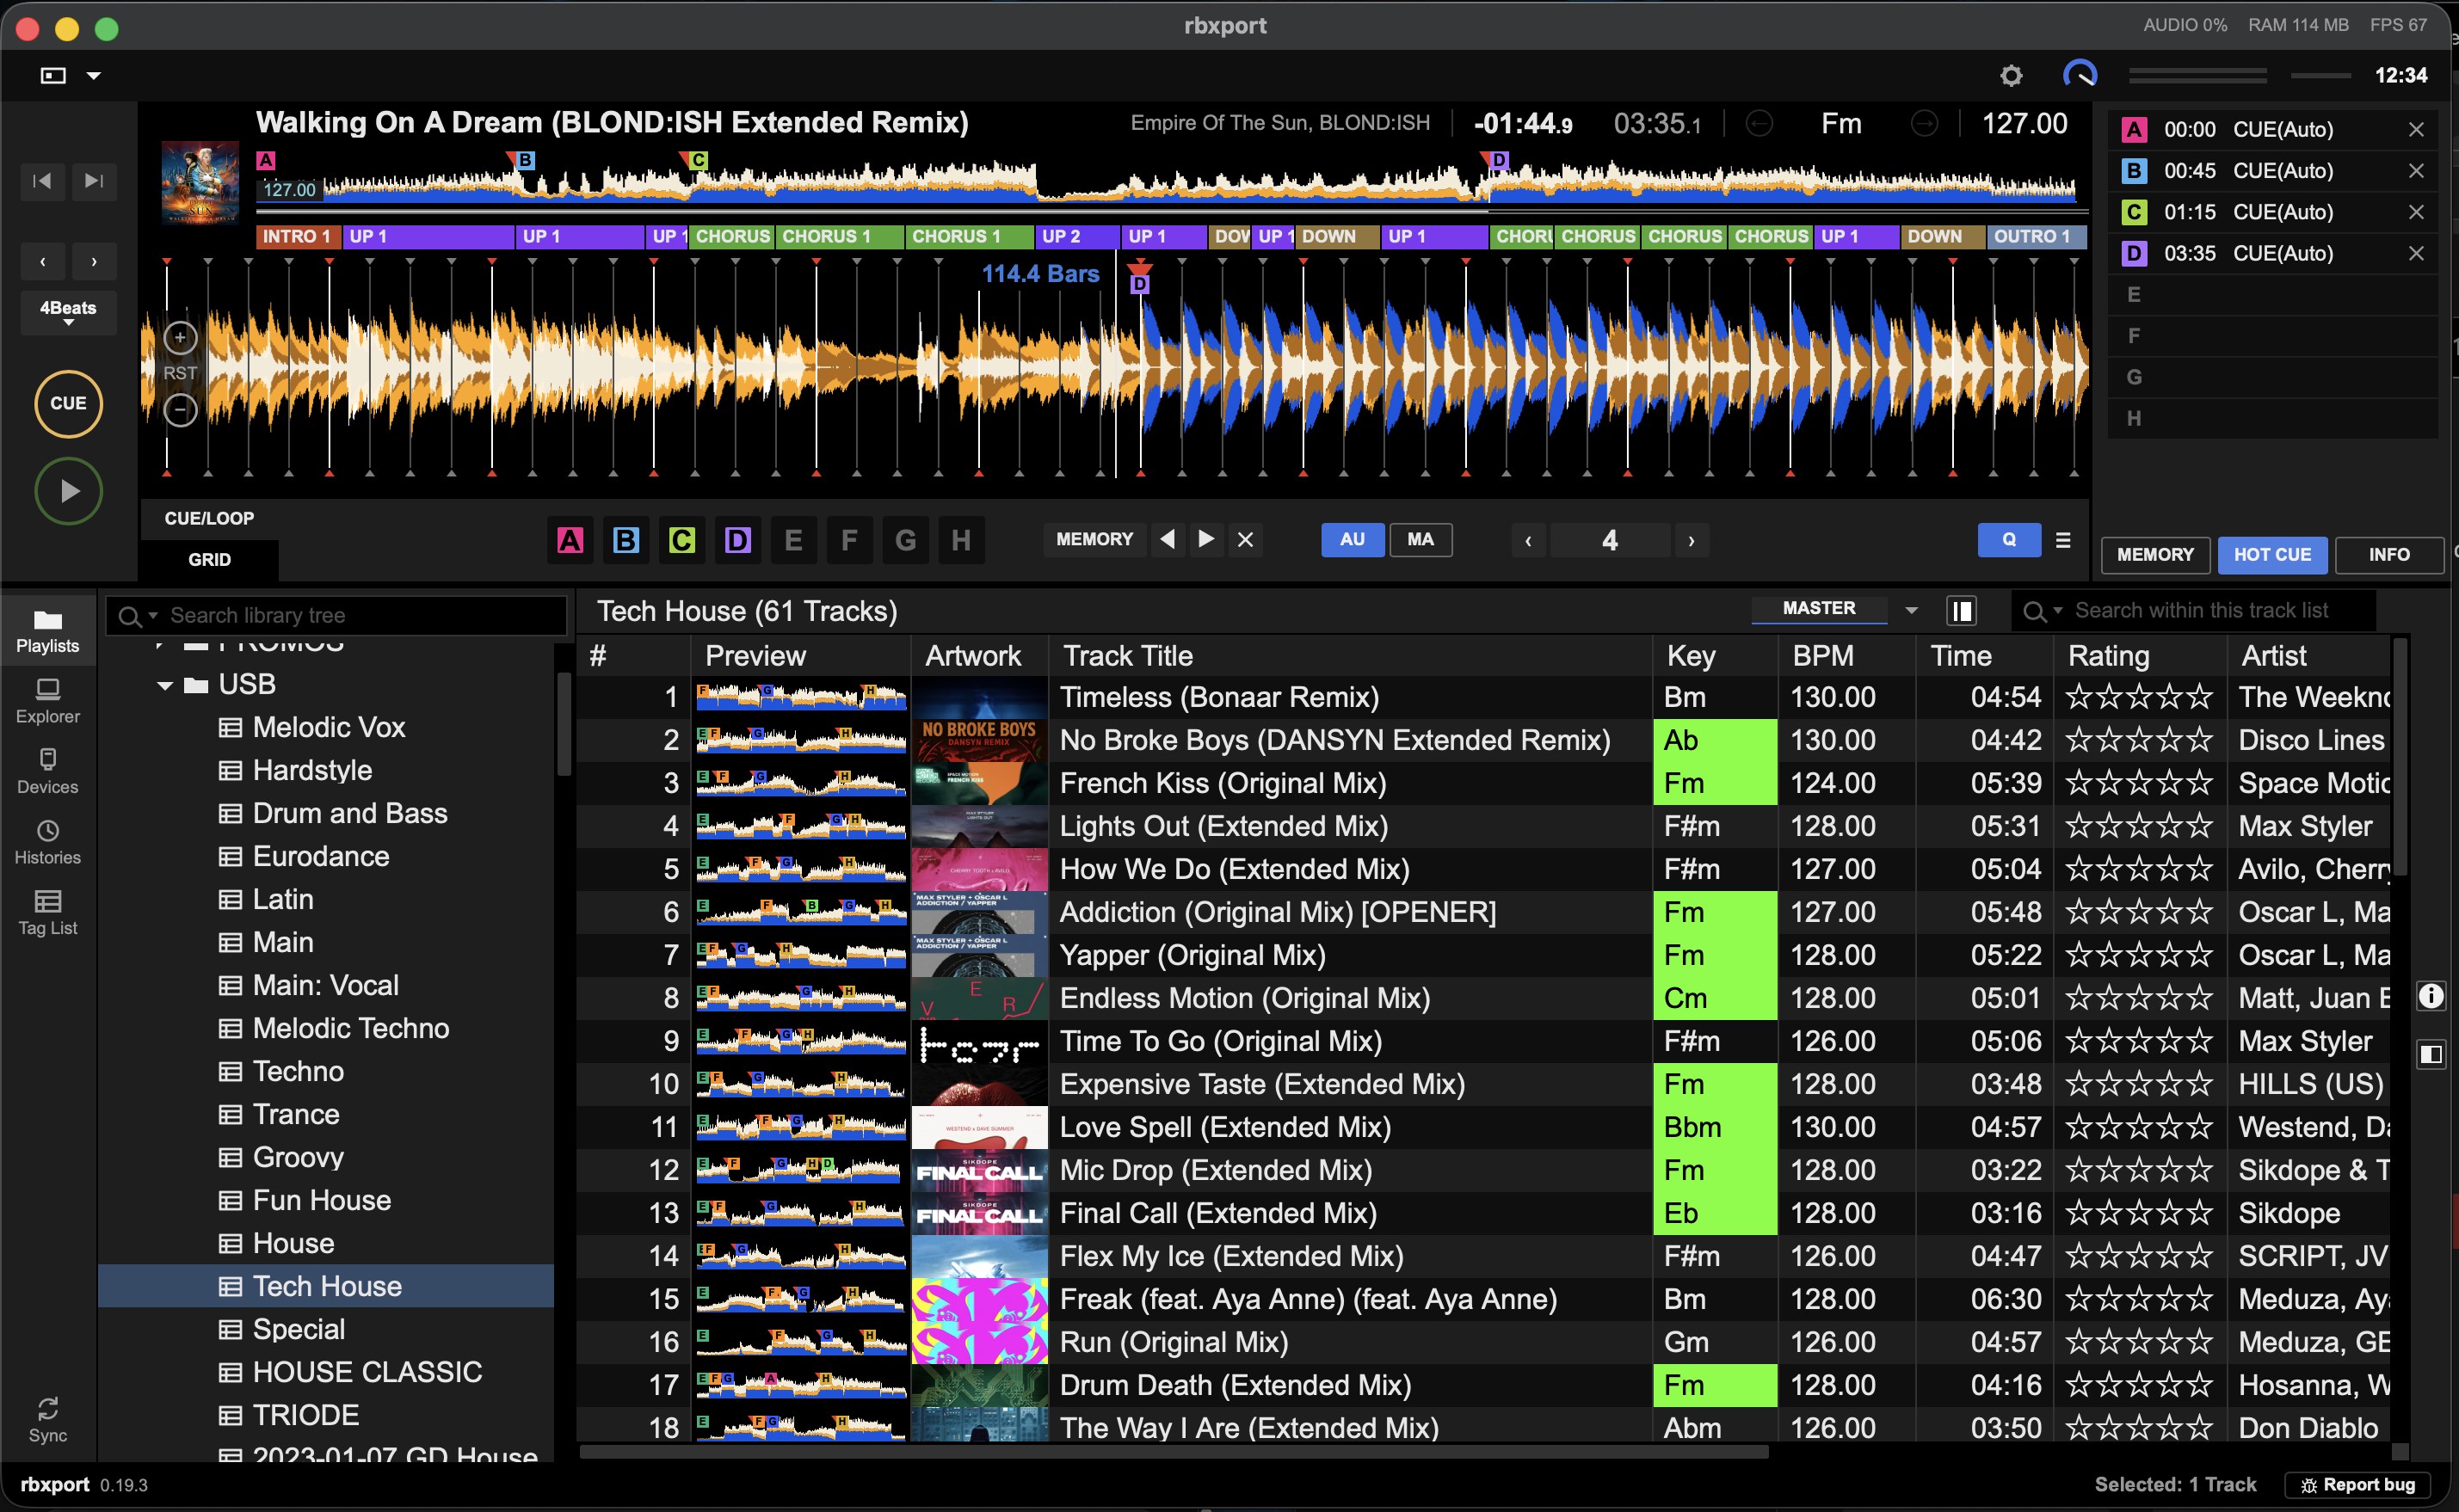Open the MASTER dropdown arrow
This screenshot has width=2459, height=1512.
tap(1911, 610)
